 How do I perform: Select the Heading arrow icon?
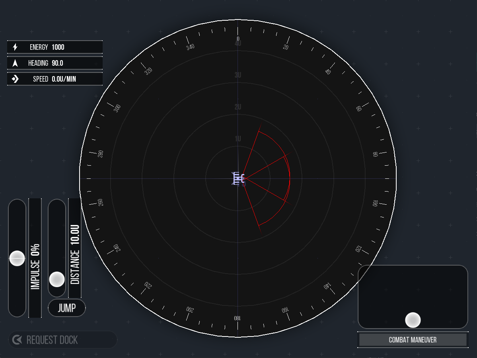pyautogui.click(x=15, y=63)
